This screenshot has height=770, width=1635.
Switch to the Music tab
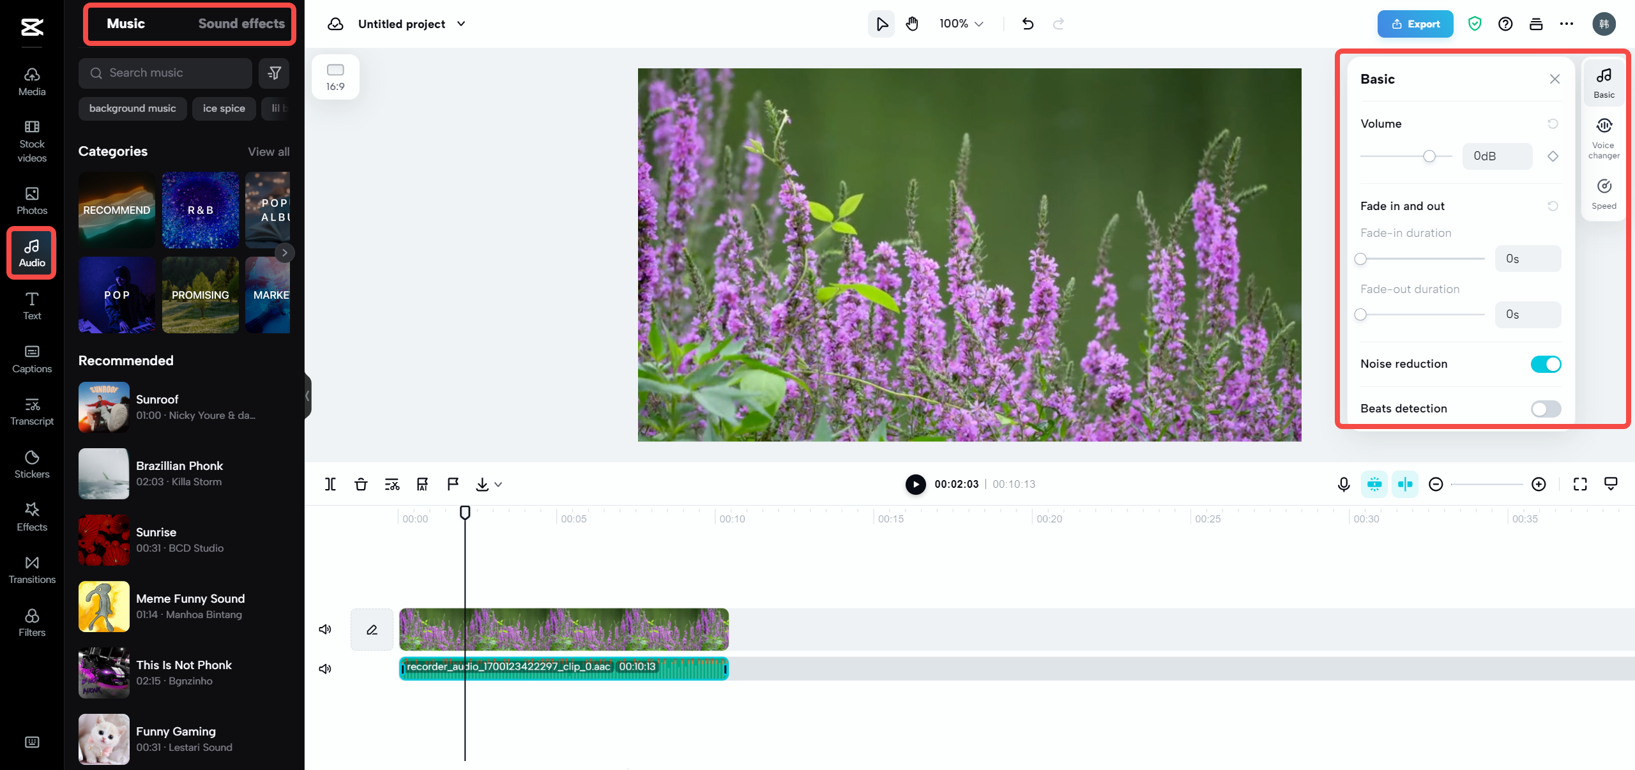point(126,23)
